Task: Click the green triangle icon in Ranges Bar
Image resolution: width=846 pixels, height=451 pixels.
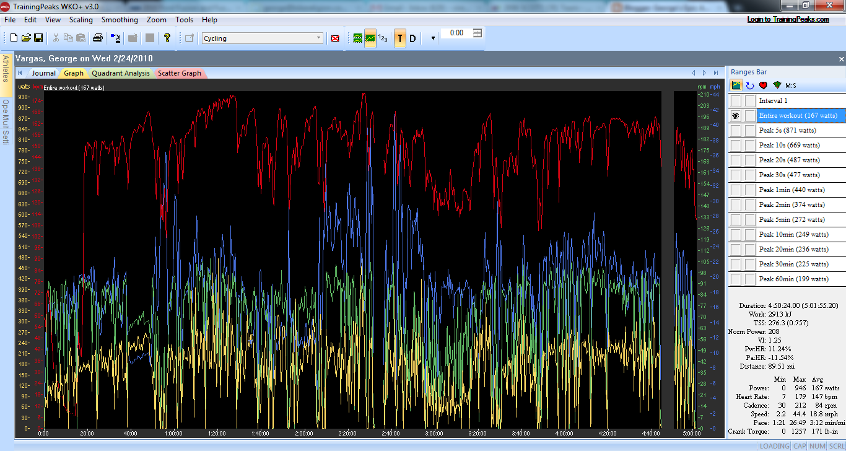Action: pyautogui.click(x=777, y=85)
